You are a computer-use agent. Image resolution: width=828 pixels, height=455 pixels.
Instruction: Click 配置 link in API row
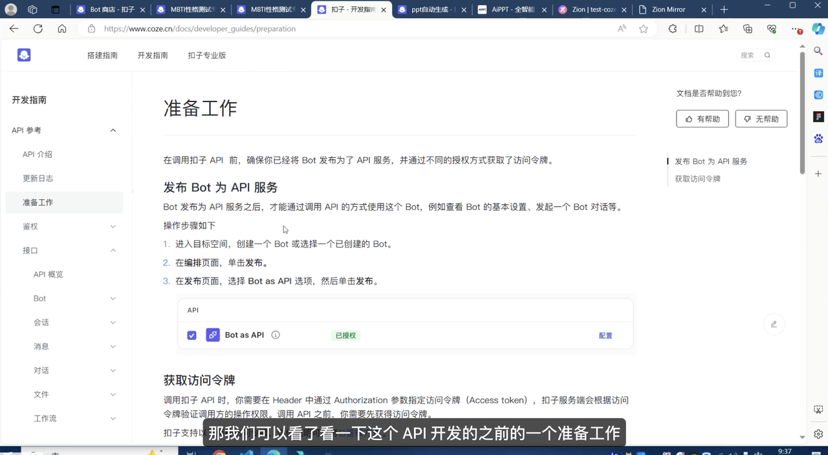pos(605,336)
